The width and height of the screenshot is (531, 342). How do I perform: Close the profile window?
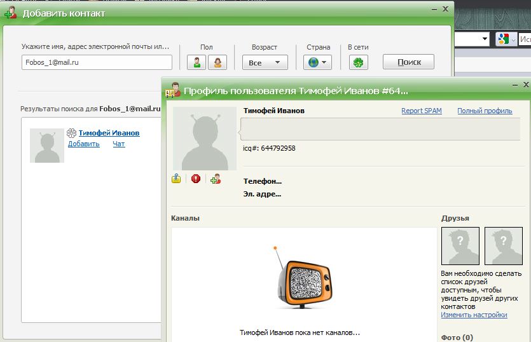(x=526, y=85)
